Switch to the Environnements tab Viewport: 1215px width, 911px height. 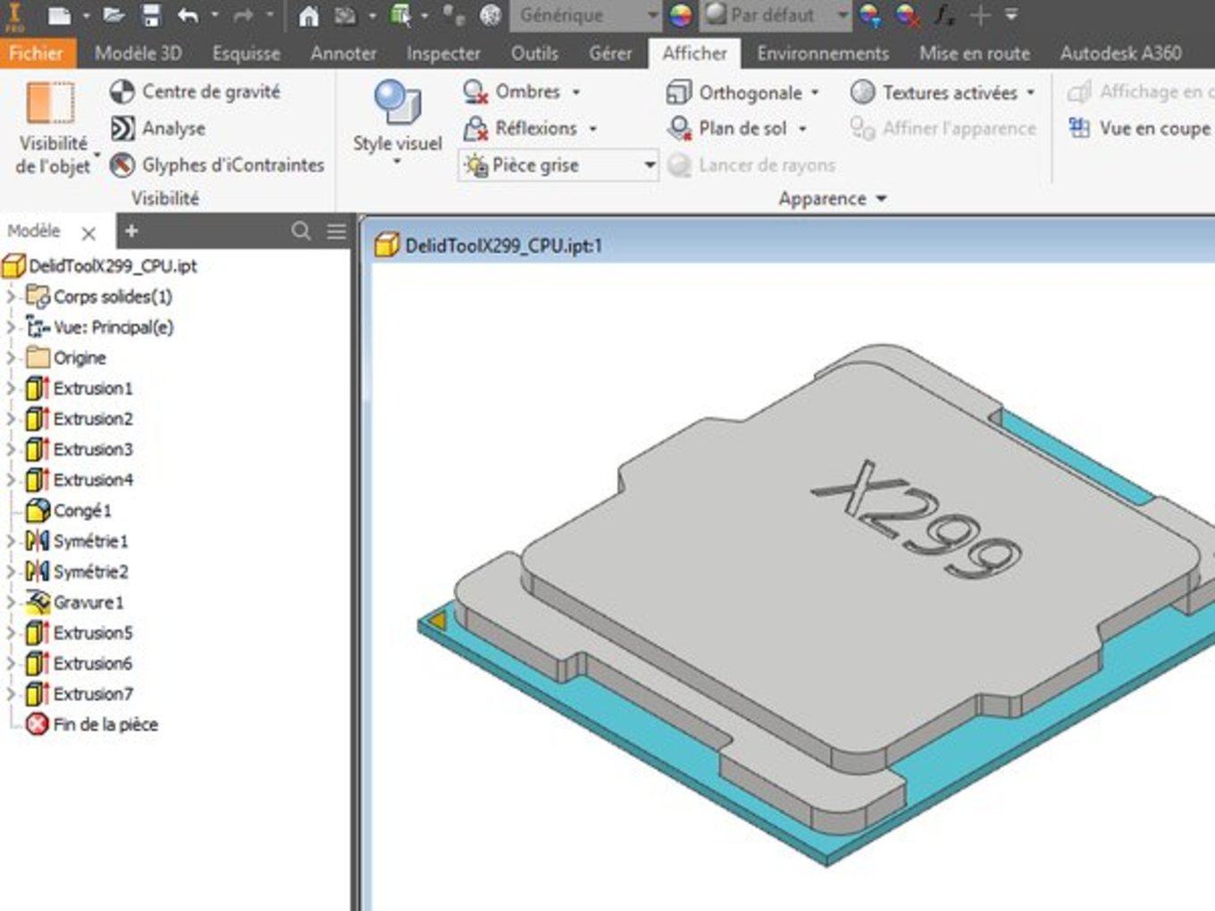(823, 54)
